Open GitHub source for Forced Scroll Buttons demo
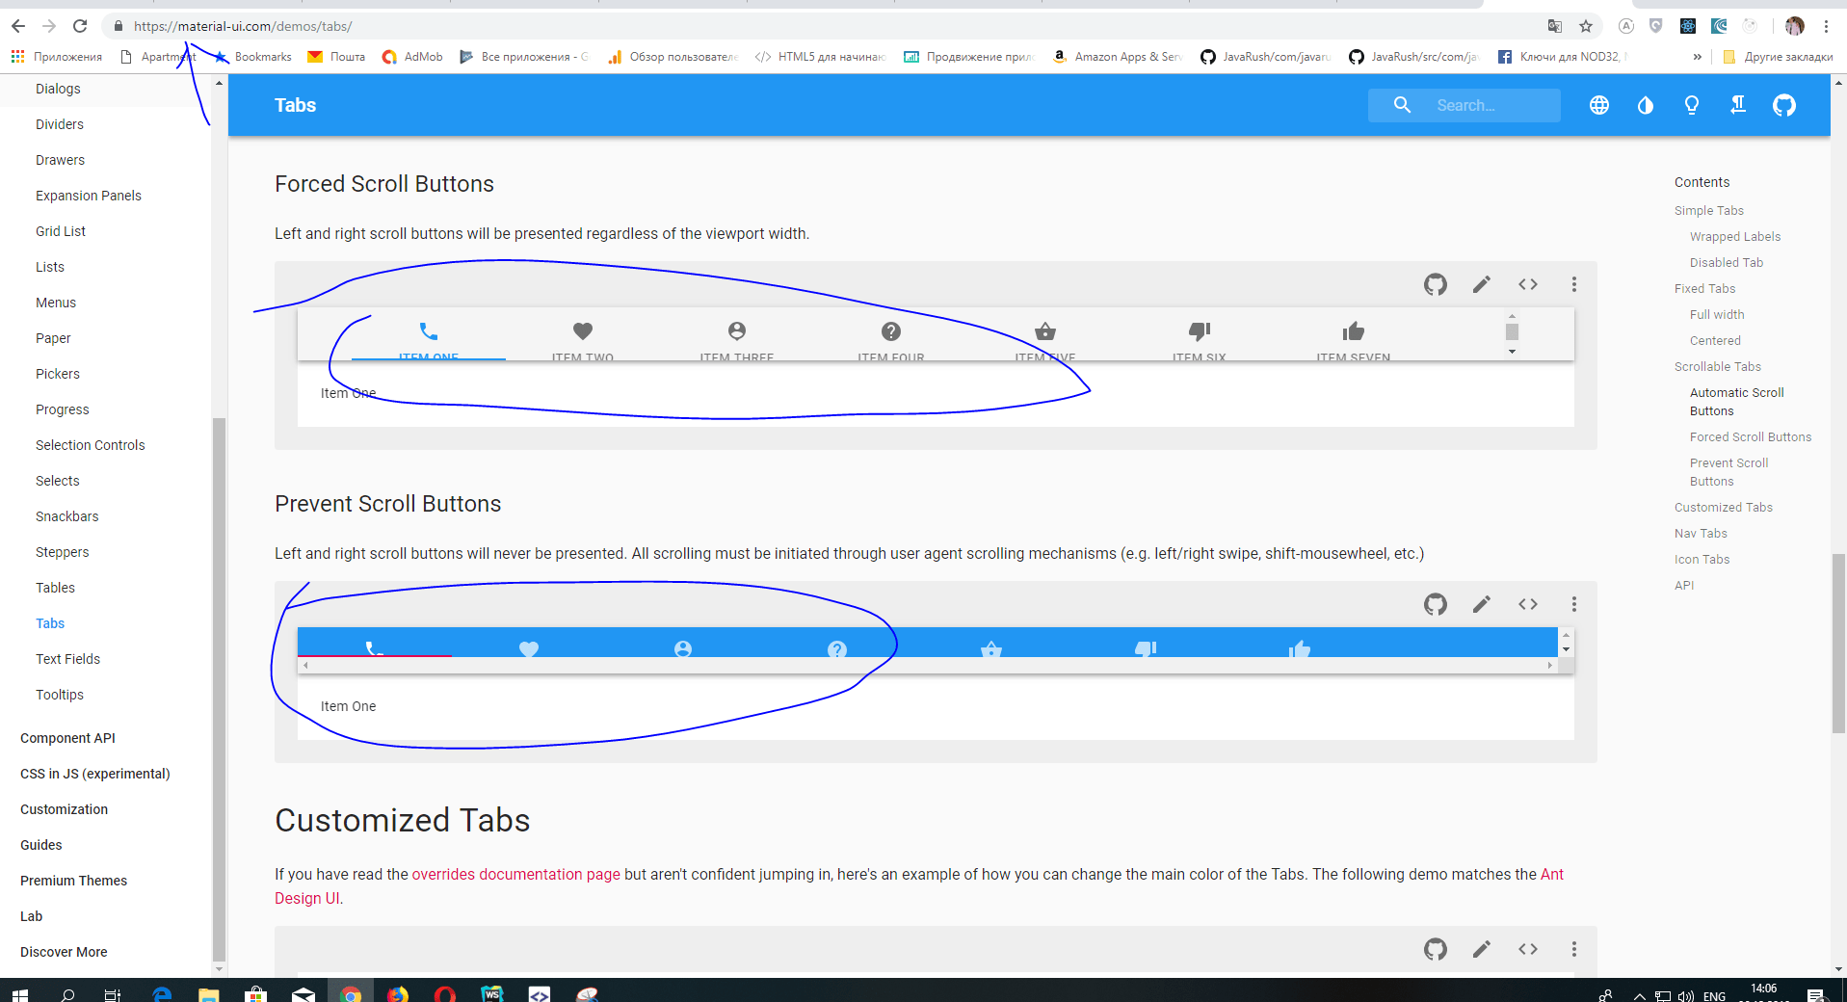This screenshot has height=1002, width=1847. (1435, 284)
